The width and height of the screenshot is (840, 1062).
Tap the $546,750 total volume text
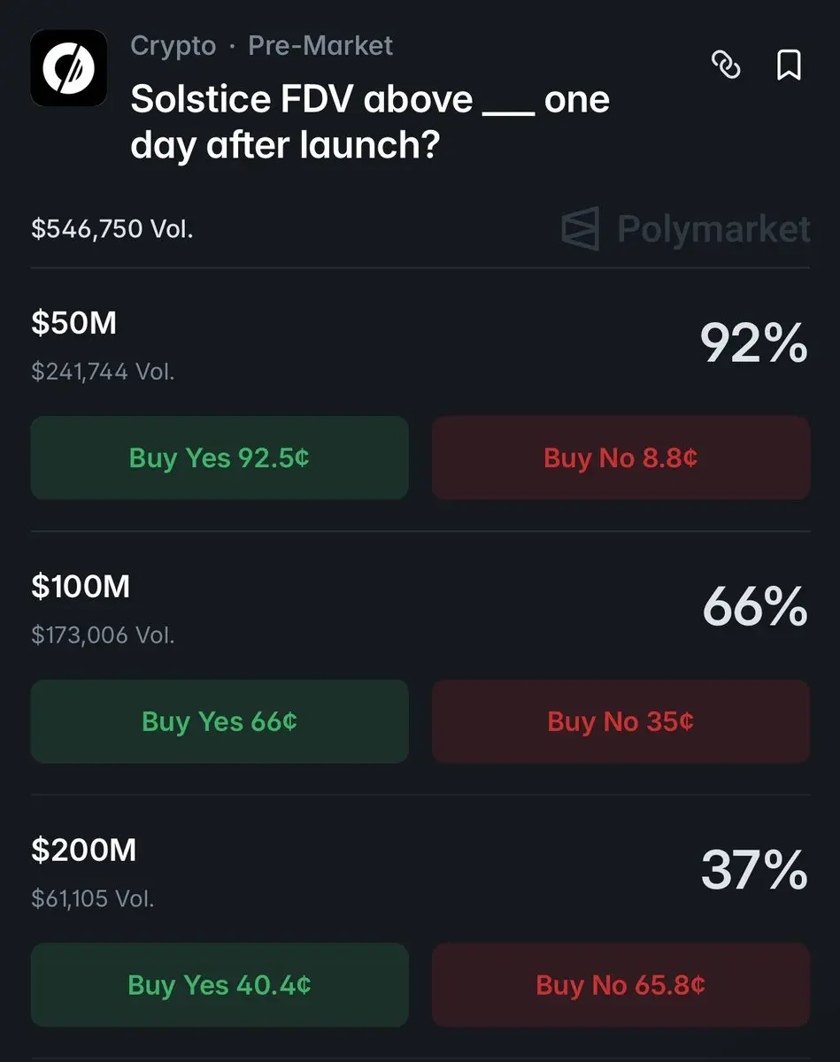point(112,229)
